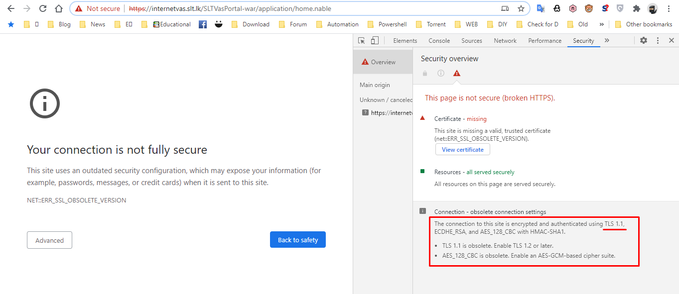Screen dimensions: 679x294
Task: Filter by the secure lock icon
Action: click(425, 73)
